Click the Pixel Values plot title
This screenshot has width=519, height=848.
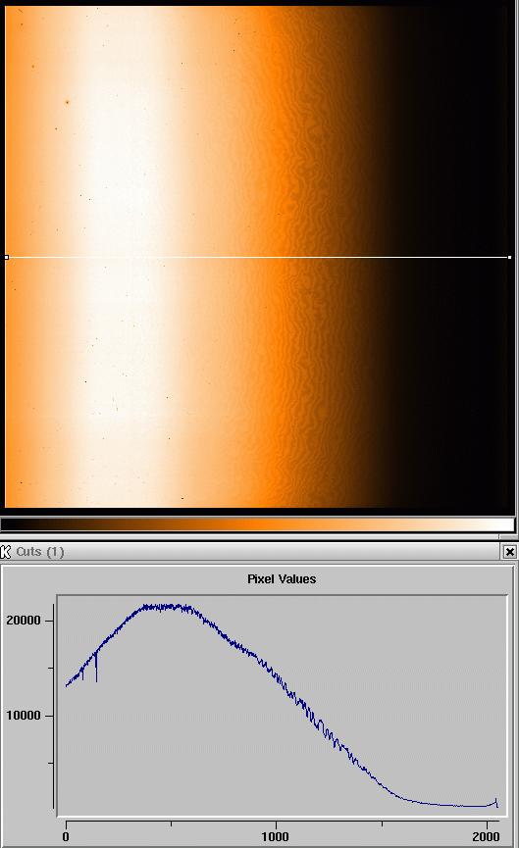pos(282,578)
